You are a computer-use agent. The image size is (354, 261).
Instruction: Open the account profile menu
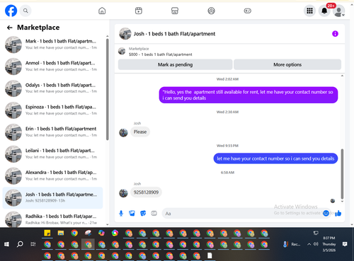(339, 11)
